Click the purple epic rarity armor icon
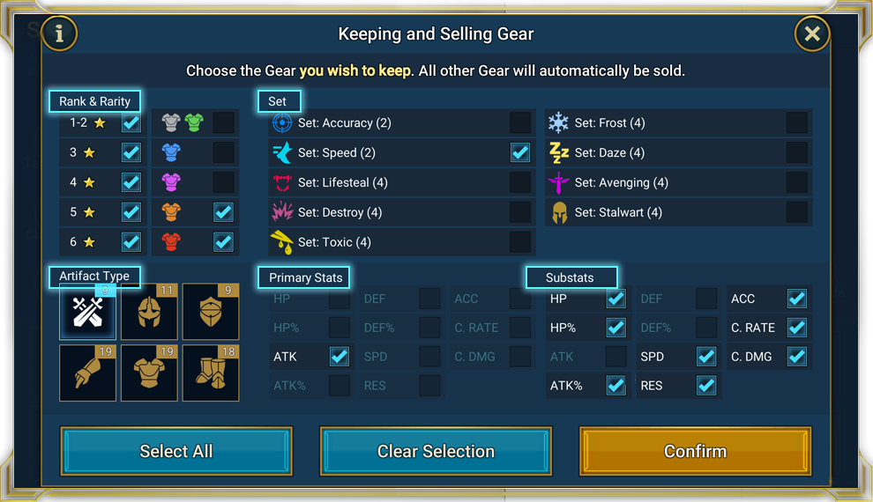The width and height of the screenshot is (873, 502). [171, 181]
